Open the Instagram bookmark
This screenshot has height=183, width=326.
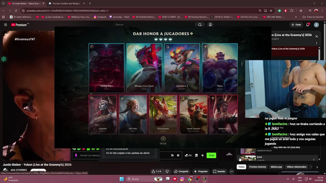tap(100, 17)
